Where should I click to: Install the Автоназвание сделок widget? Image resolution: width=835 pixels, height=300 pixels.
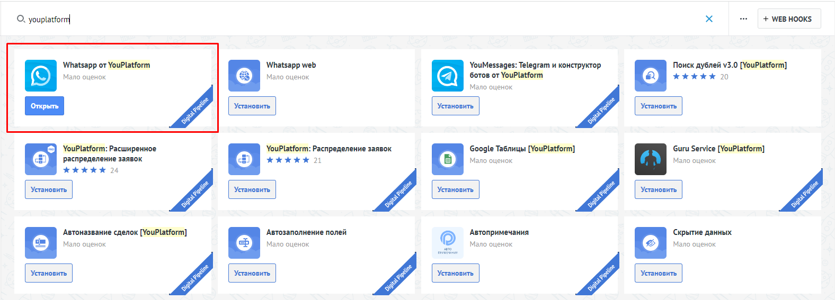49,273
